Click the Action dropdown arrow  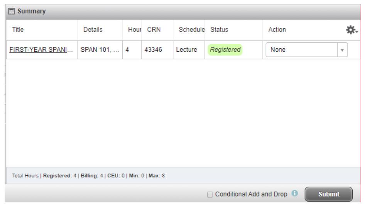(342, 50)
